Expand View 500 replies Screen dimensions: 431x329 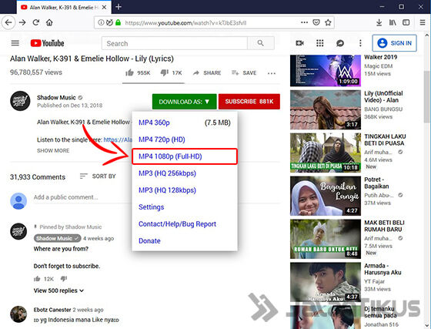58,290
